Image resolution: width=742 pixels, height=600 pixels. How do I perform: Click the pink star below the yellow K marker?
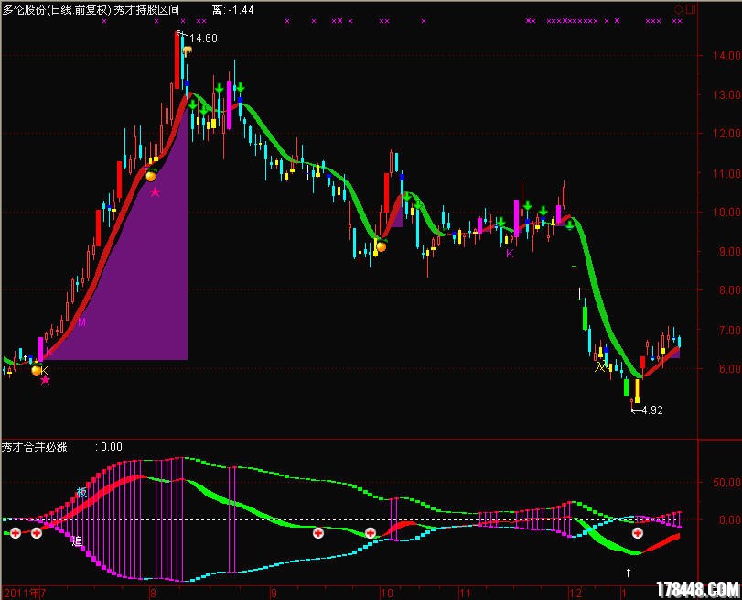[45, 380]
